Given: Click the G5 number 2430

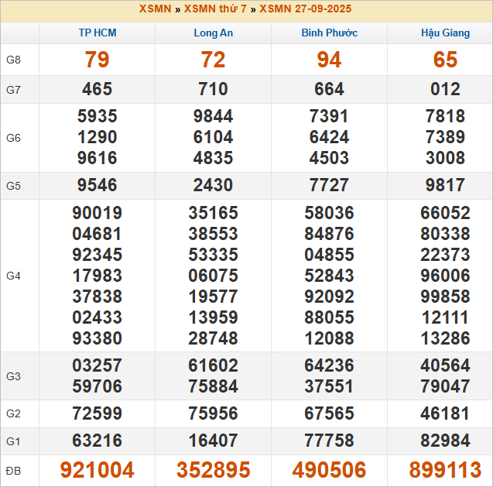Looking at the screenshot, I should coord(213,185).
